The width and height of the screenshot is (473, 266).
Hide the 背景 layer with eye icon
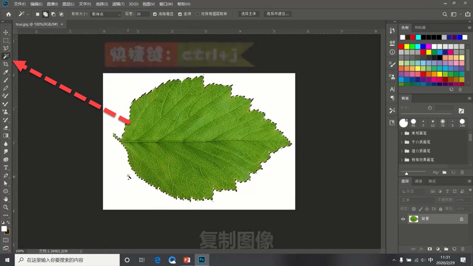(x=403, y=219)
